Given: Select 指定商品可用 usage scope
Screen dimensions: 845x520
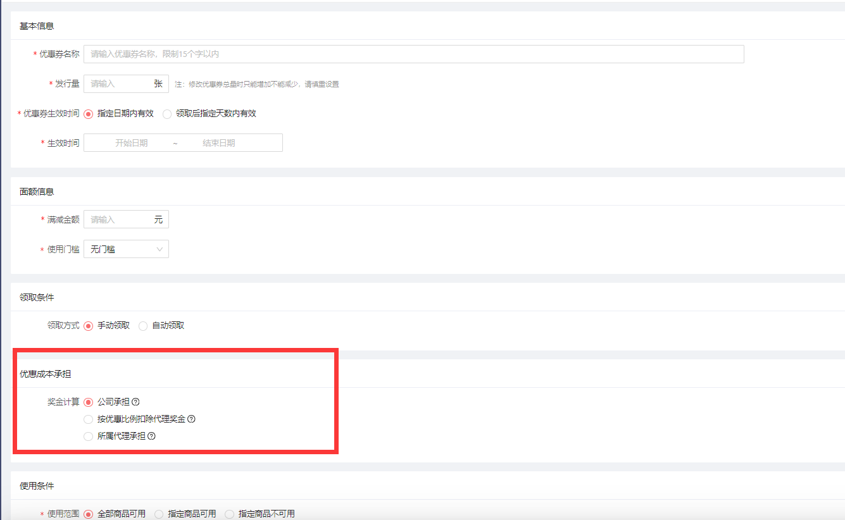Looking at the screenshot, I should tap(159, 514).
